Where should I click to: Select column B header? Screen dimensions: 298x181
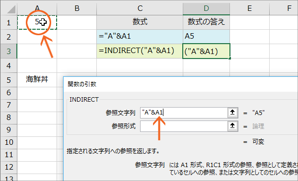(x=77, y=8)
